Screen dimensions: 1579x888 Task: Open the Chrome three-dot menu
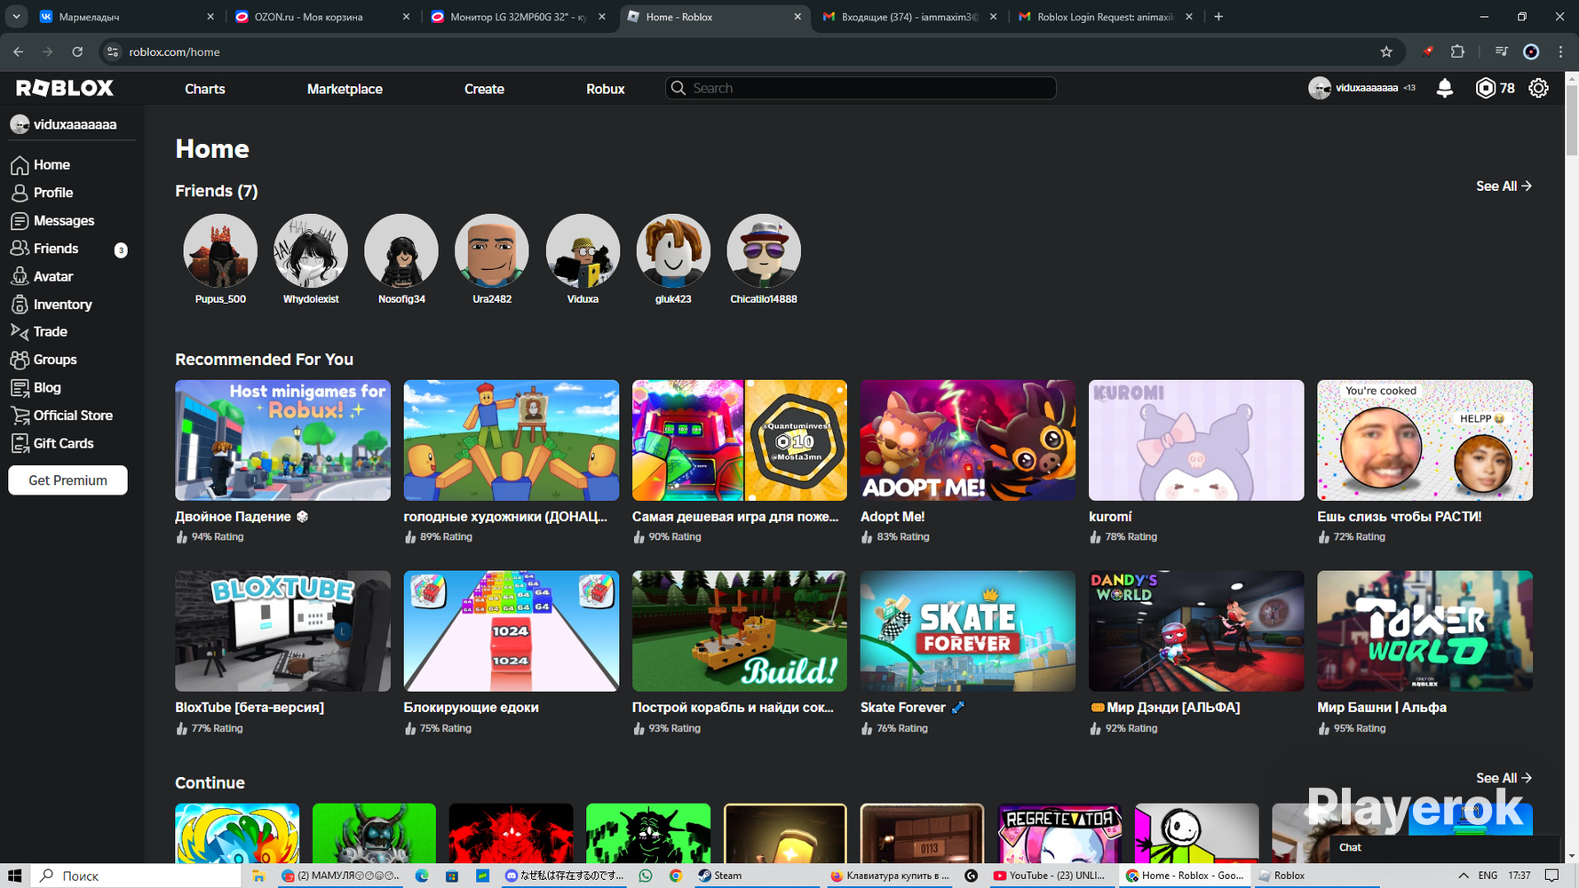[1560, 52]
